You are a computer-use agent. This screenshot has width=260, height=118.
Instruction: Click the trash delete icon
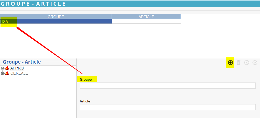239,63
